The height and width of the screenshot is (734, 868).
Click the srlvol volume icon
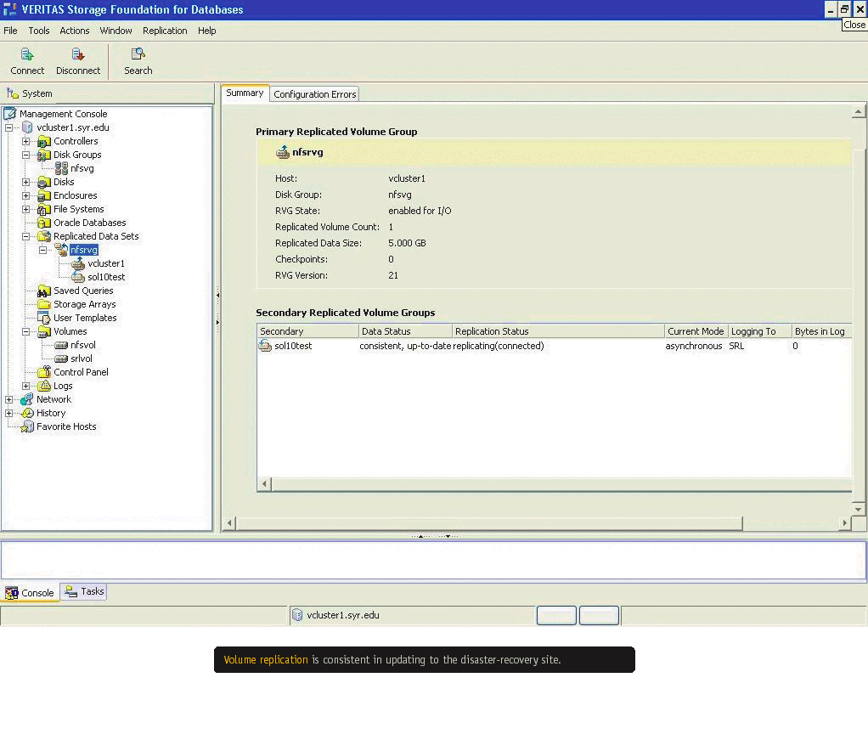[x=61, y=359]
